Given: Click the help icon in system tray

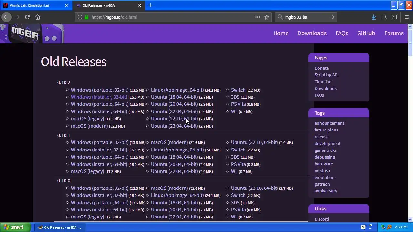Looking at the screenshot, I should 363,227.
